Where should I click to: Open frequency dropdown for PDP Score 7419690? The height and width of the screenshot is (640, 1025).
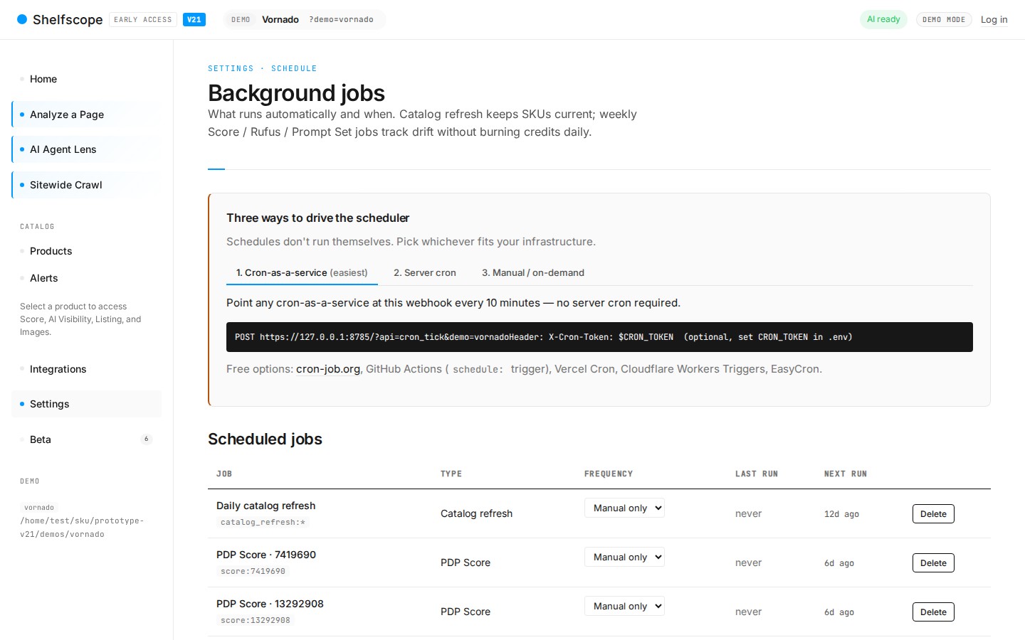point(624,557)
